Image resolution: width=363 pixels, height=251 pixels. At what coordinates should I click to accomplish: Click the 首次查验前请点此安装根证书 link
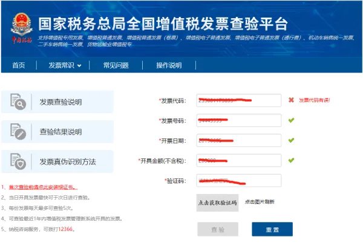click(43, 187)
